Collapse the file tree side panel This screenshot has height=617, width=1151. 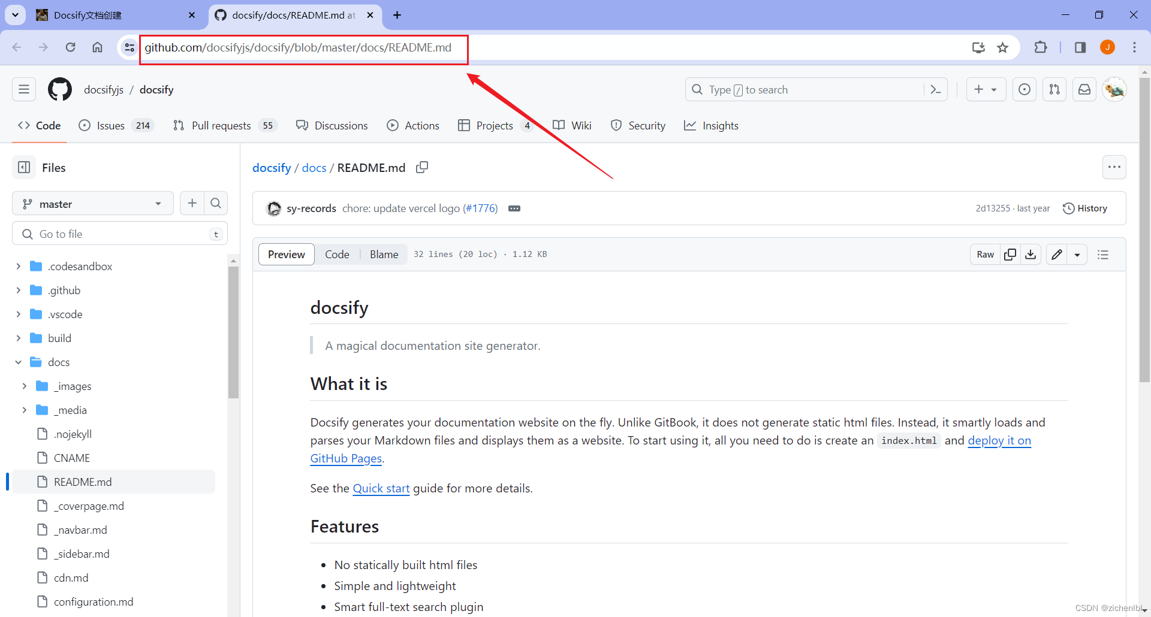[x=24, y=168]
